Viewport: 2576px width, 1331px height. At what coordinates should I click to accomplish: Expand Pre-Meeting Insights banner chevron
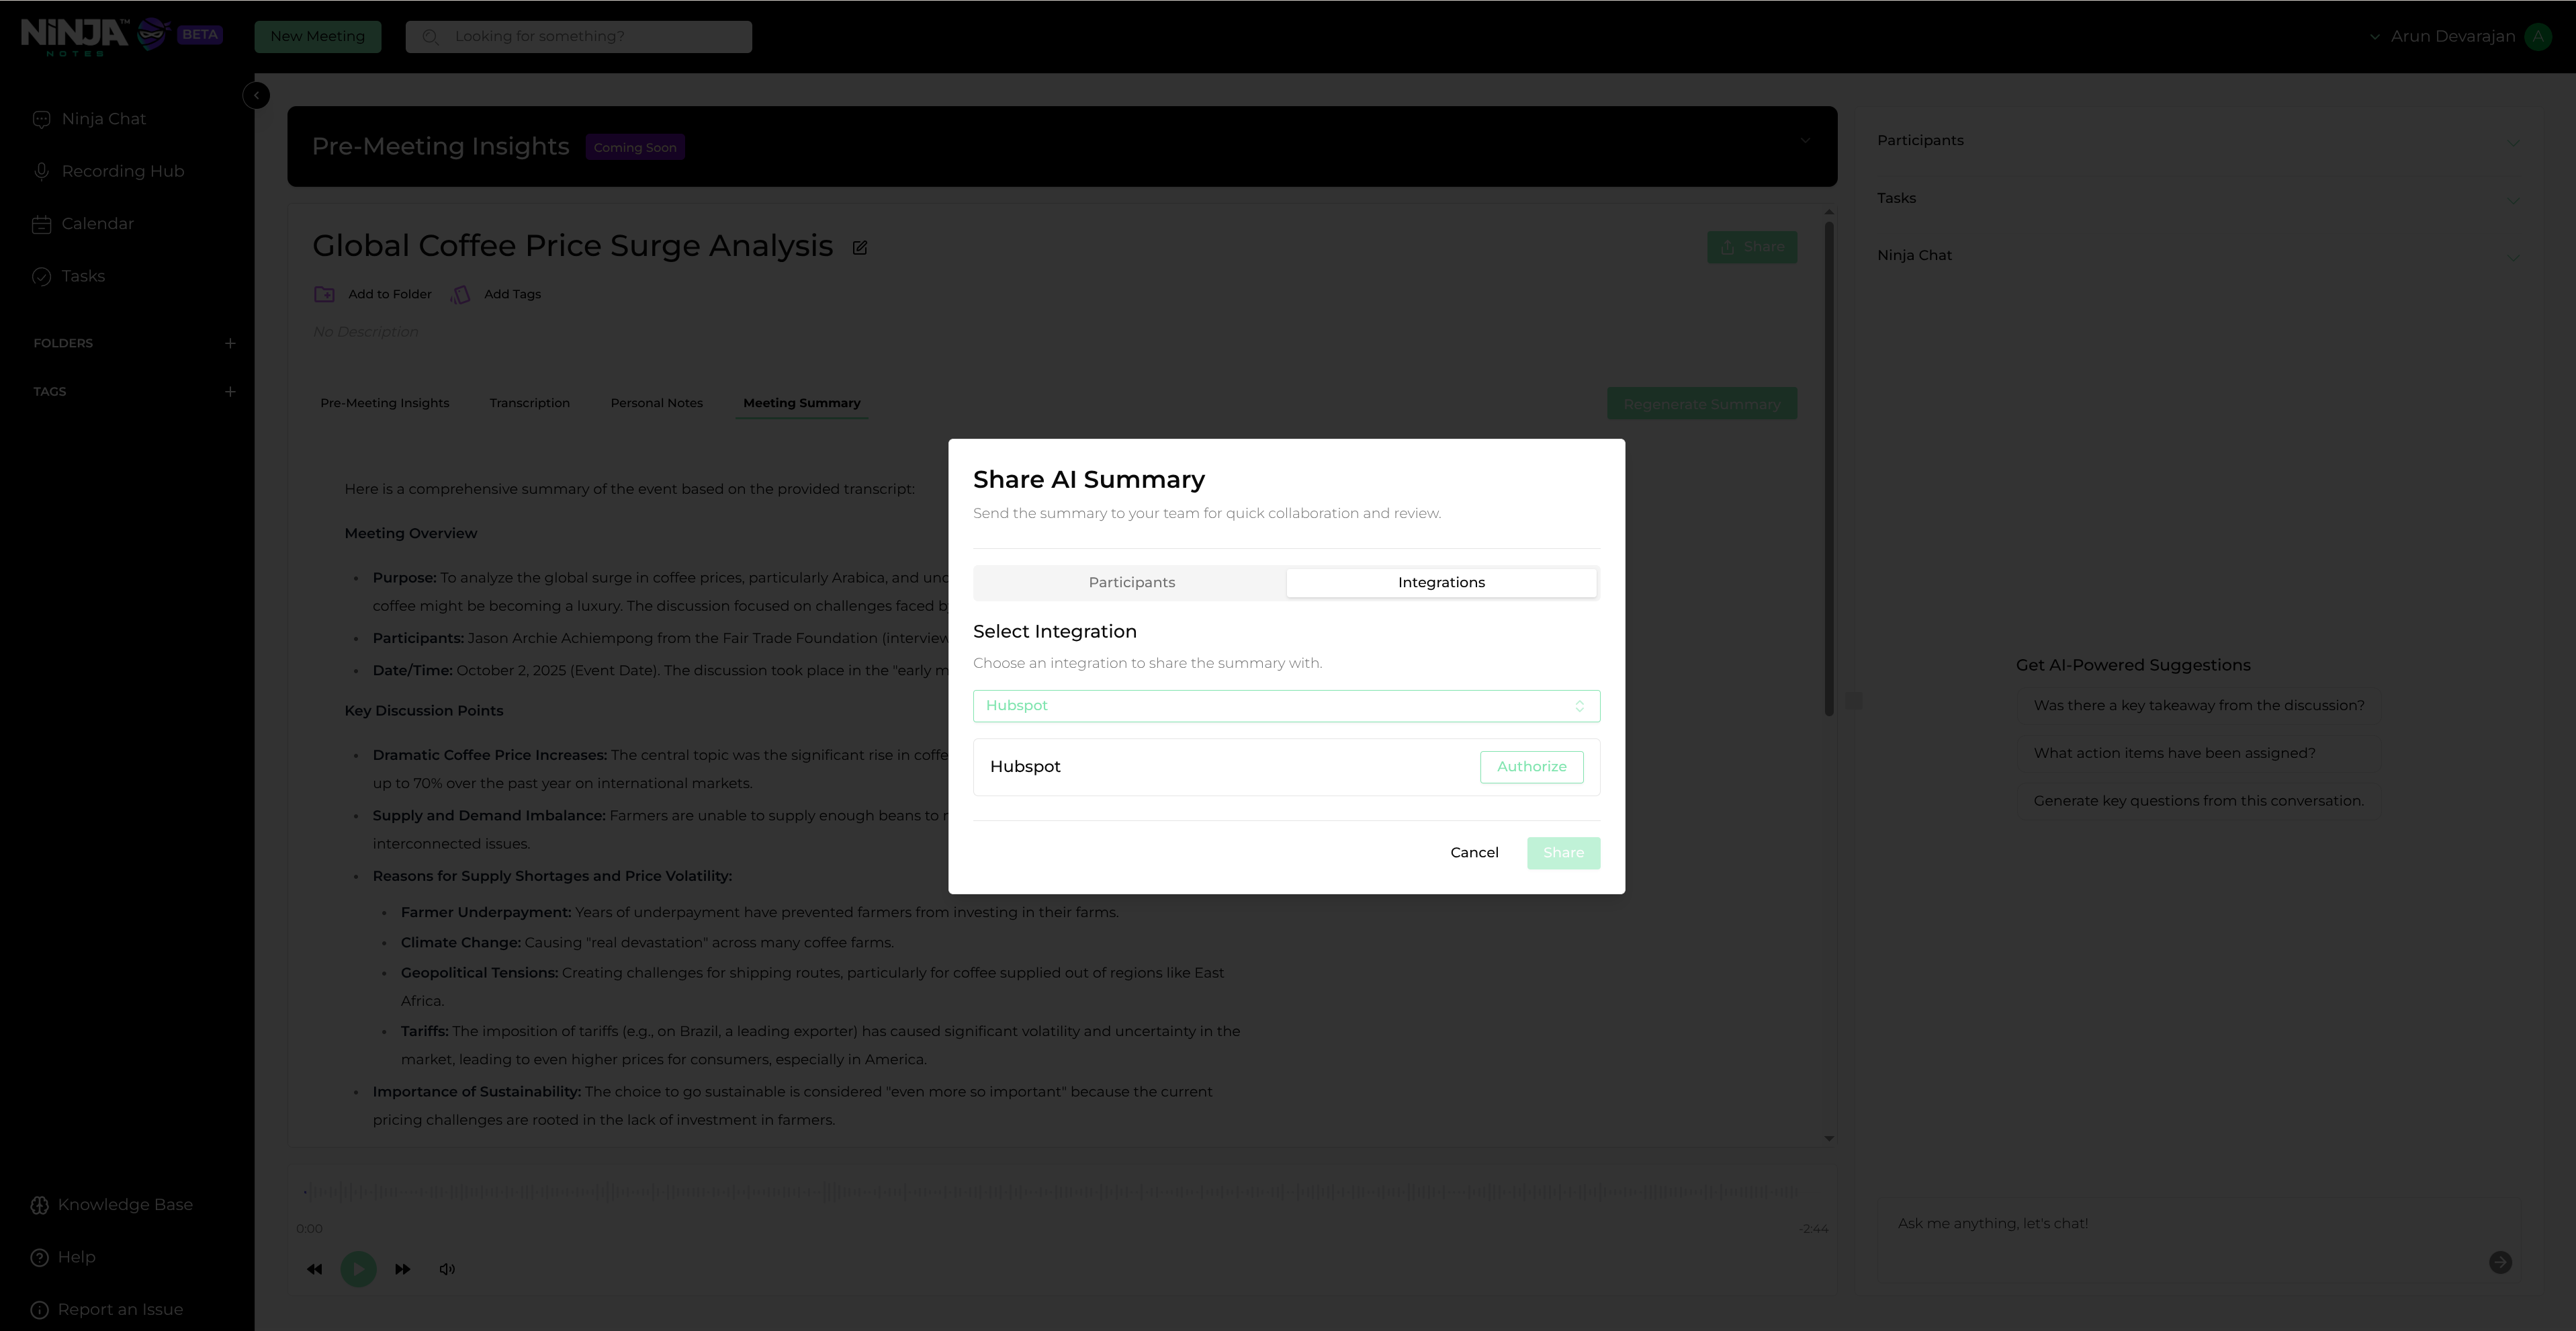1805,141
